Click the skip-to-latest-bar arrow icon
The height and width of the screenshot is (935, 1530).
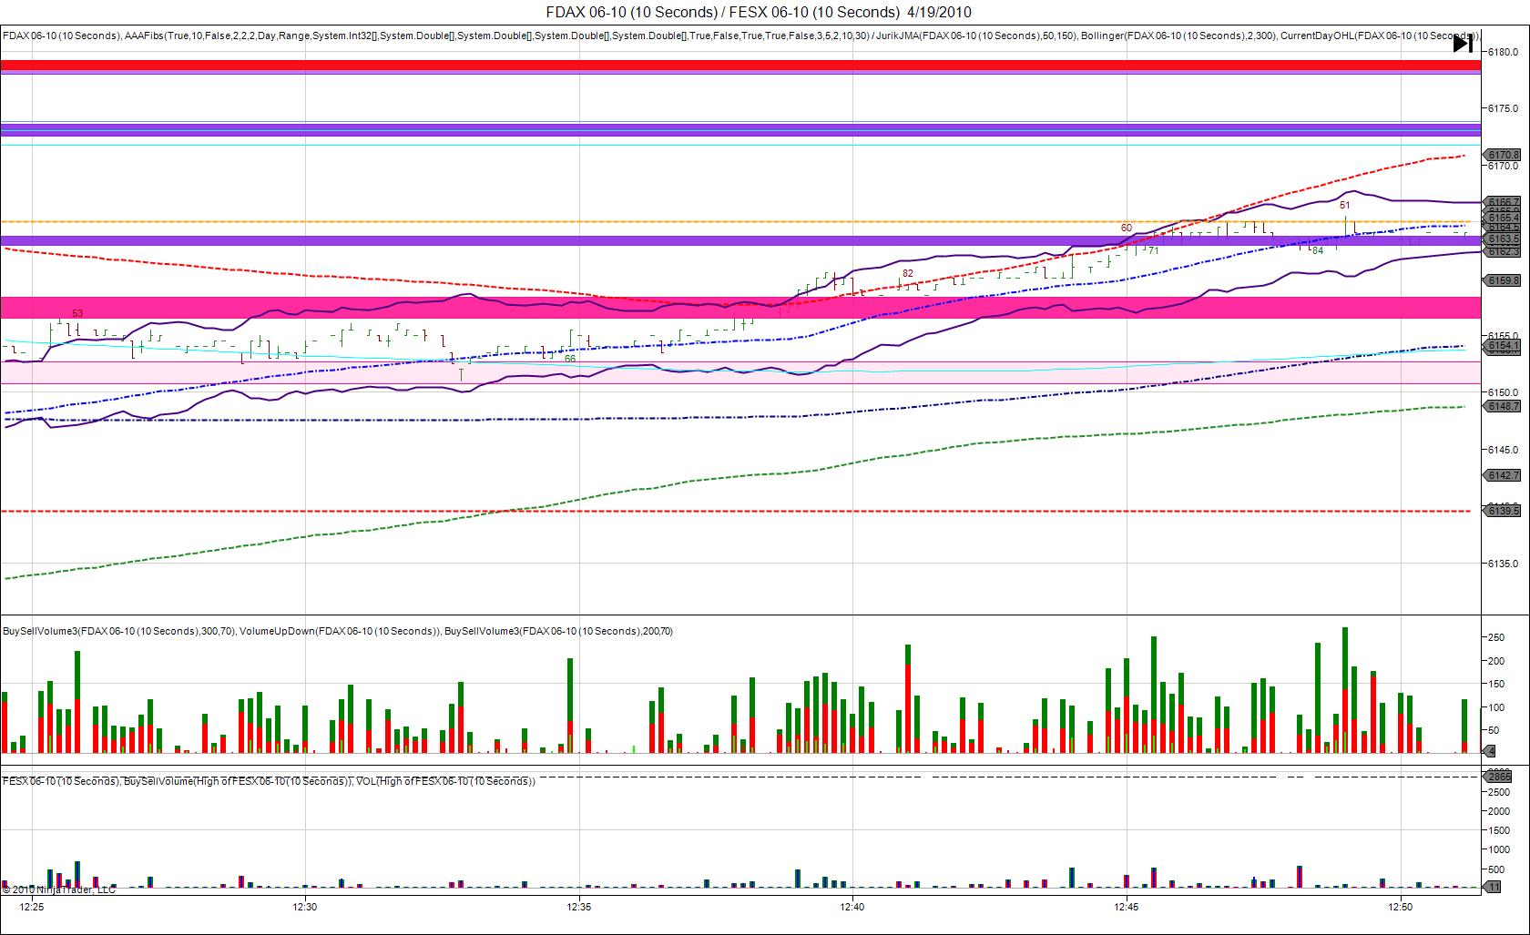[1463, 44]
